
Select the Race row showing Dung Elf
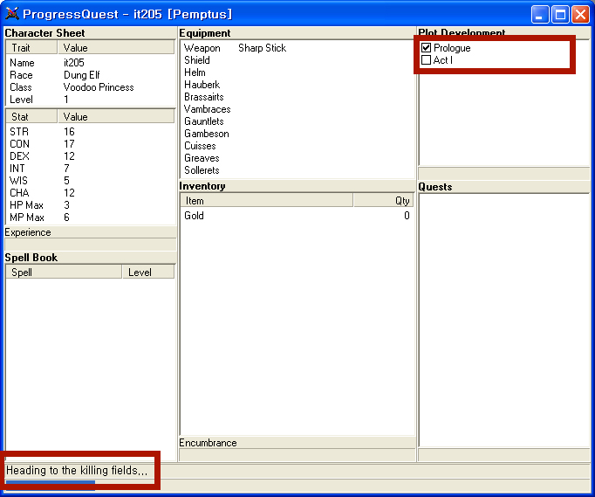coord(91,75)
